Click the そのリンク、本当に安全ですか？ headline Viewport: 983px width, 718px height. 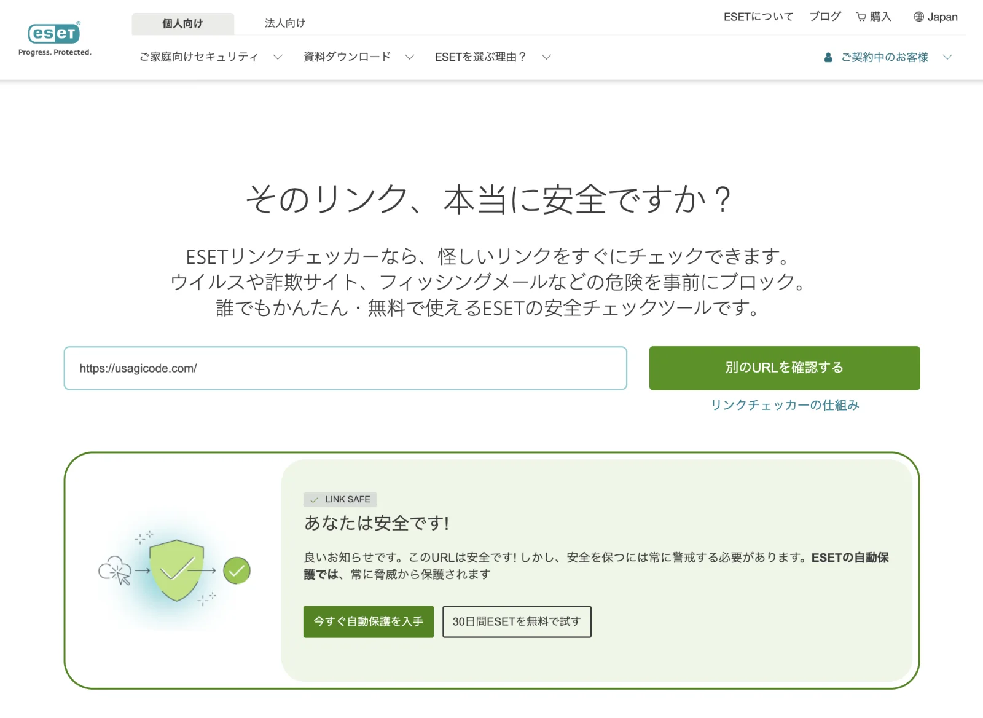point(489,200)
